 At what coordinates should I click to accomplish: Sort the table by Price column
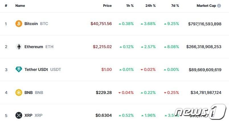(x=107, y=6)
